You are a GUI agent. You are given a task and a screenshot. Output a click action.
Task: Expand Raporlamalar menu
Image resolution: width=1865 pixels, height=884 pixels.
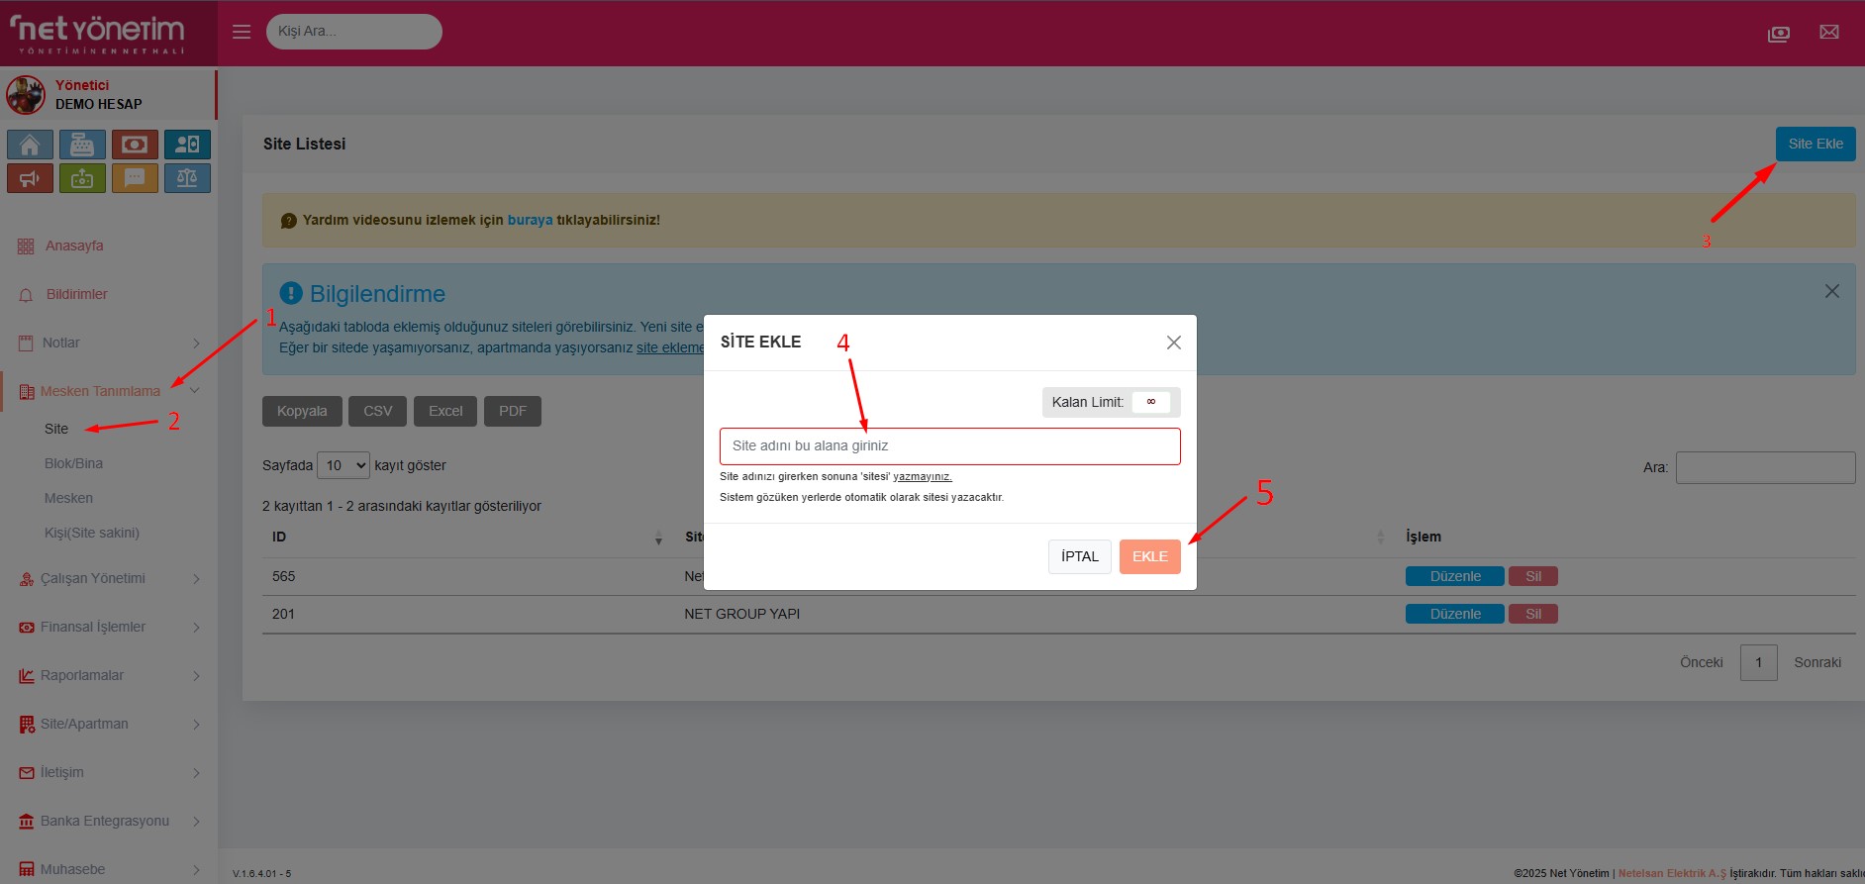point(109,675)
